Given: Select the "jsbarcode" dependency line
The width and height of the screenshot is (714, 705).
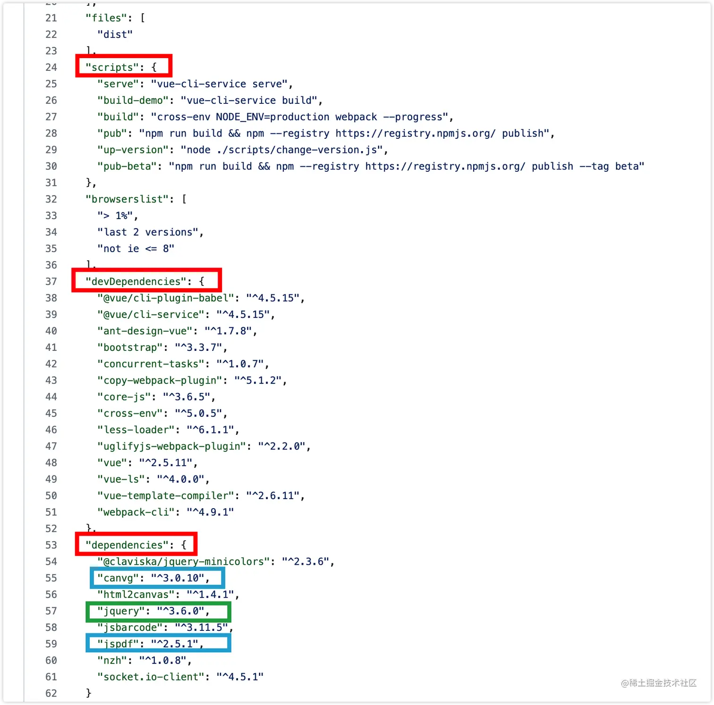Looking at the screenshot, I should [165, 628].
